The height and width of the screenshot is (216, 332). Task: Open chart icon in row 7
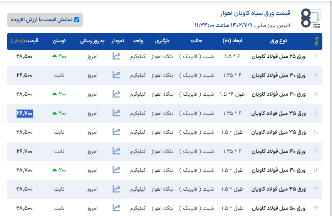click(x=116, y=75)
